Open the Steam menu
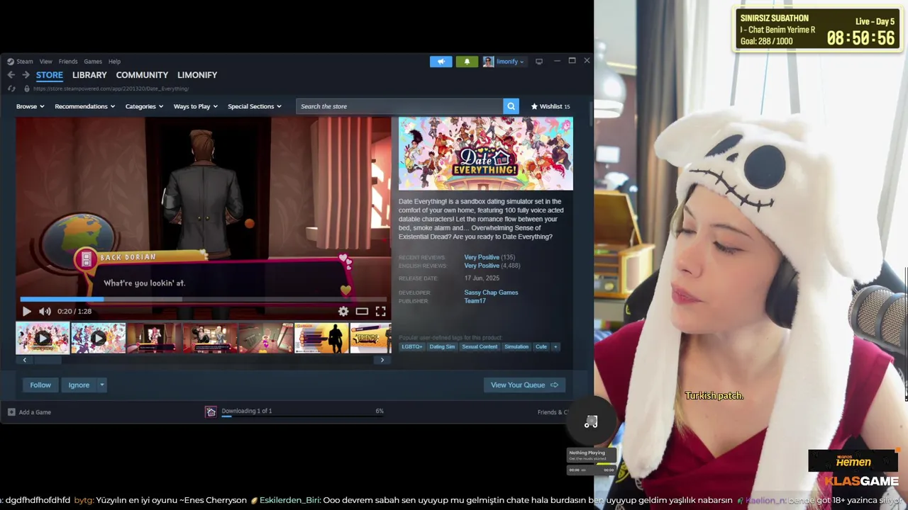This screenshot has height=510, width=908. pos(25,62)
